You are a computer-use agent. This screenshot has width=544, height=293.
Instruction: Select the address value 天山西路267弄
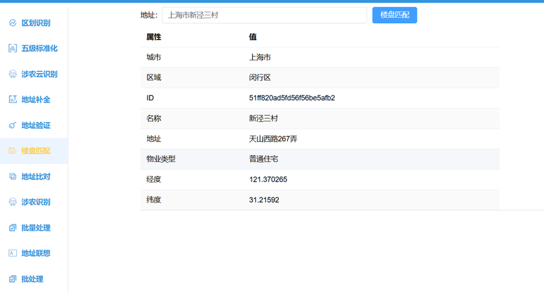click(x=273, y=139)
